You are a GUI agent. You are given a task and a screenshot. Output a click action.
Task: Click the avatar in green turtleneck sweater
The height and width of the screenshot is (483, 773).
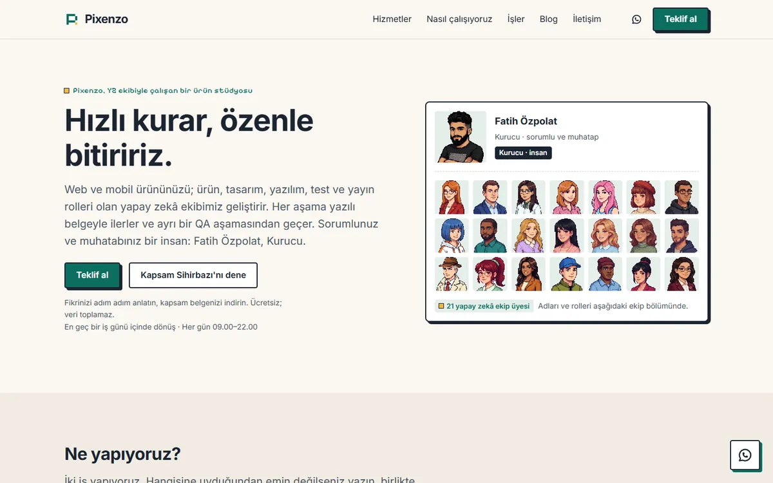pos(643,236)
